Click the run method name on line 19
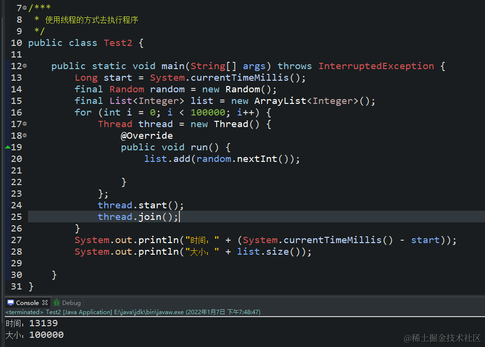The width and height of the screenshot is (485, 347). click(199, 147)
